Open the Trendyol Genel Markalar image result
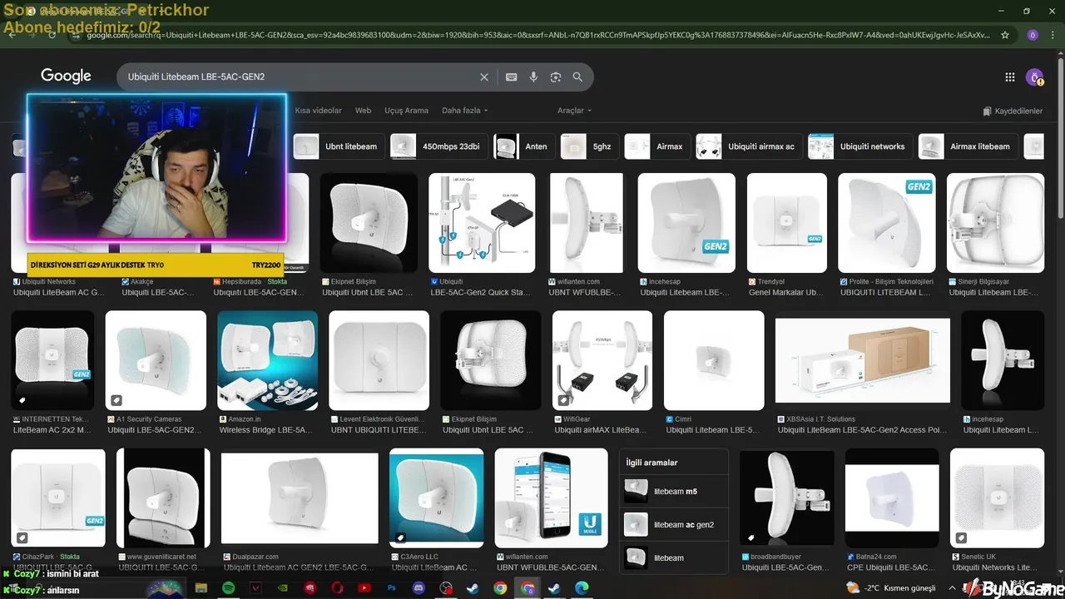Image resolution: width=1065 pixels, height=599 pixels. [x=787, y=223]
